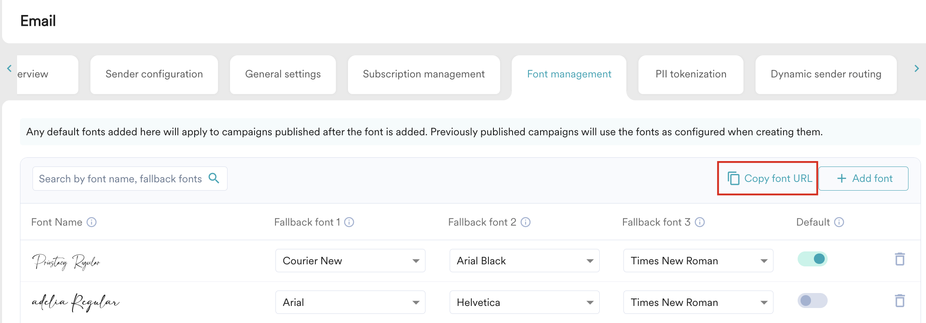
Task: Click the Fallback font 2 info icon
Action: coord(526,222)
